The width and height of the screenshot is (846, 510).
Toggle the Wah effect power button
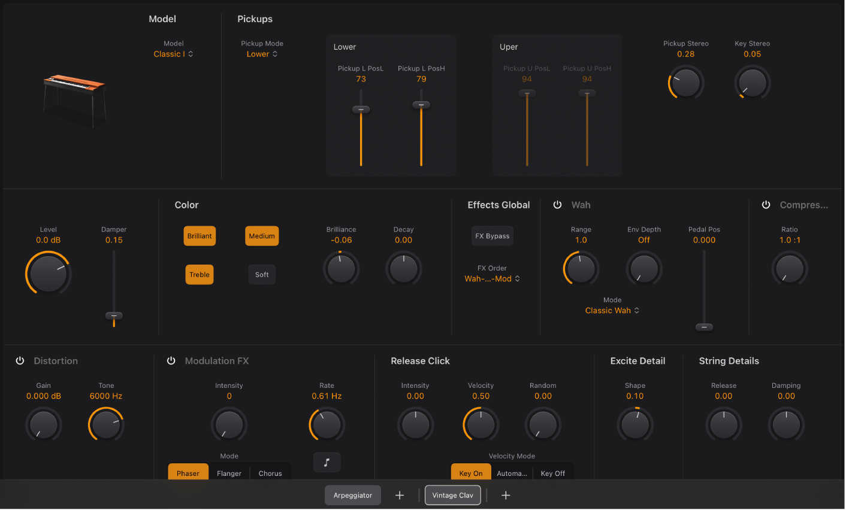tap(557, 205)
